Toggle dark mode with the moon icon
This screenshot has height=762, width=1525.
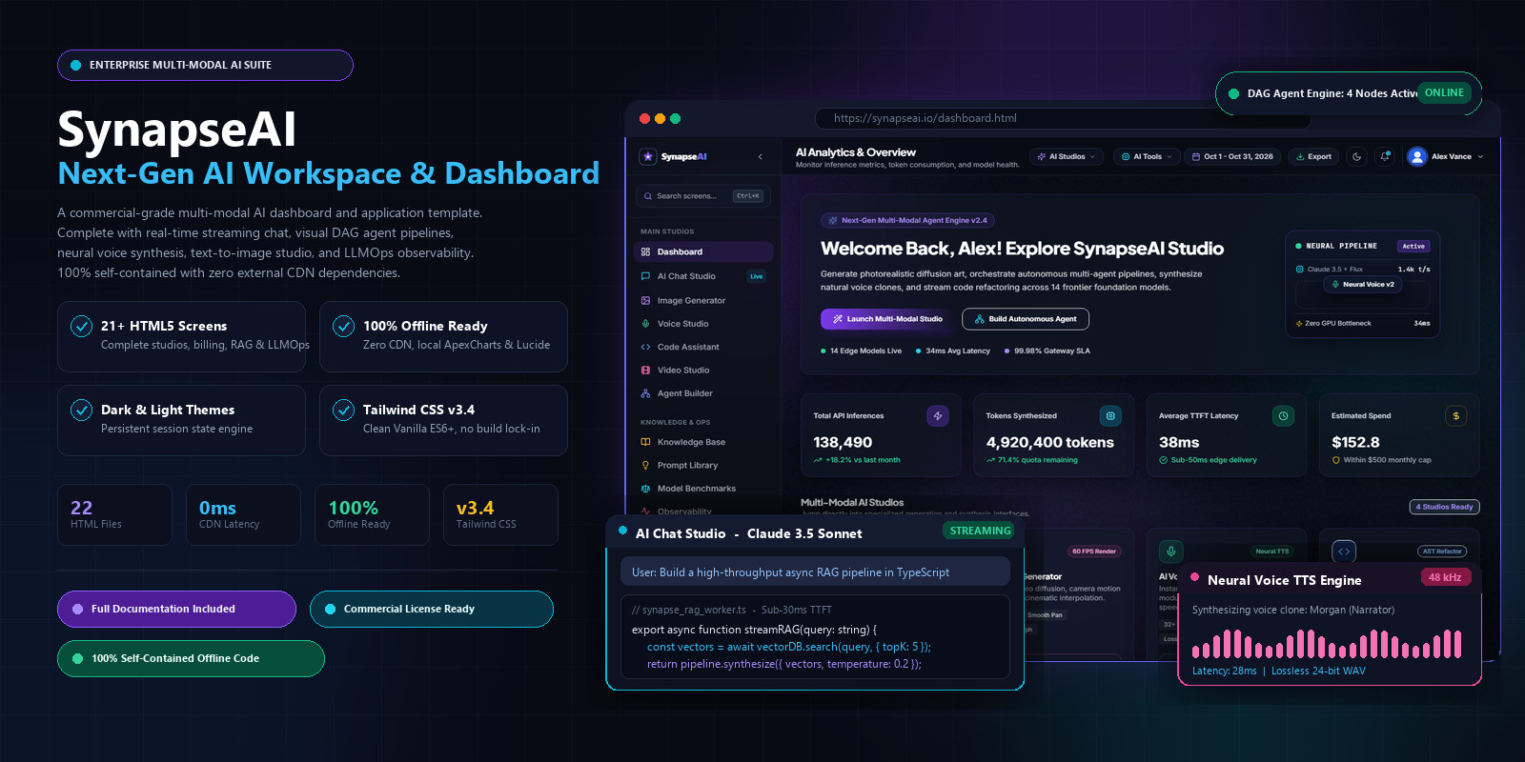(1356, 156)
